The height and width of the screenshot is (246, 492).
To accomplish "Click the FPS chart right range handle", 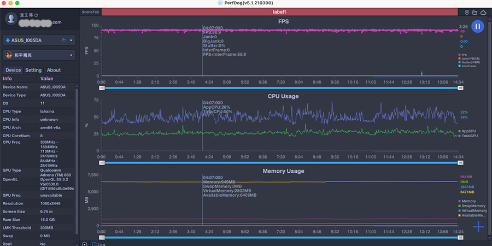I will [x=460, y=88].
